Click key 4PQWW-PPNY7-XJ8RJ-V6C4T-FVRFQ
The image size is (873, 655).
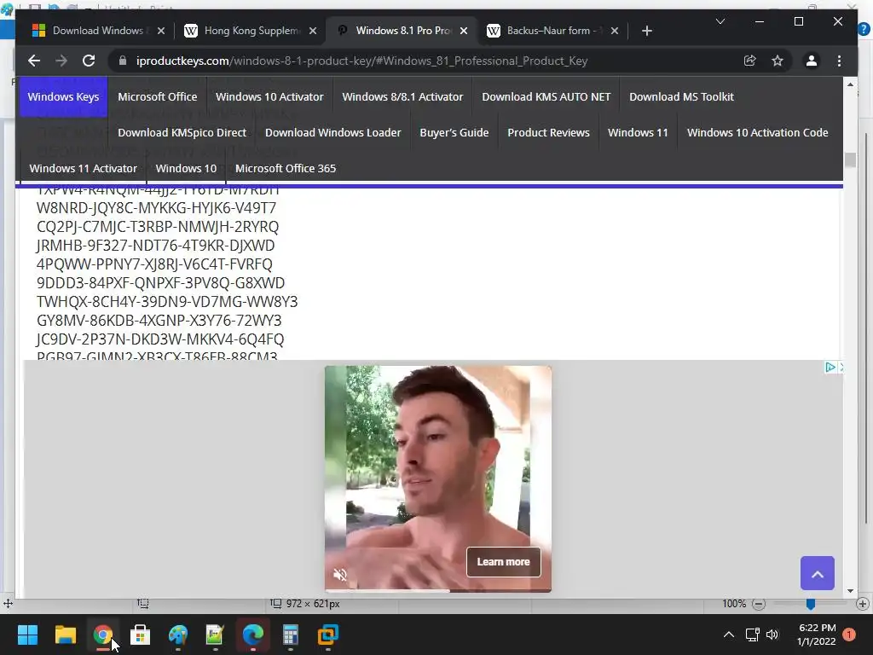(x=155, y=264)
